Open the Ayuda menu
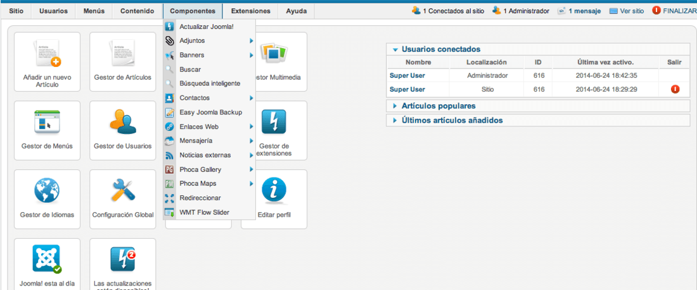 tap(296, 11)
